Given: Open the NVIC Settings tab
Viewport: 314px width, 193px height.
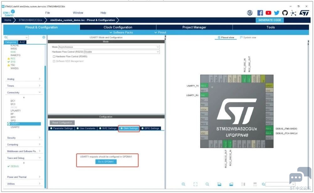Looking at the screenshot, I should [107, 128].
